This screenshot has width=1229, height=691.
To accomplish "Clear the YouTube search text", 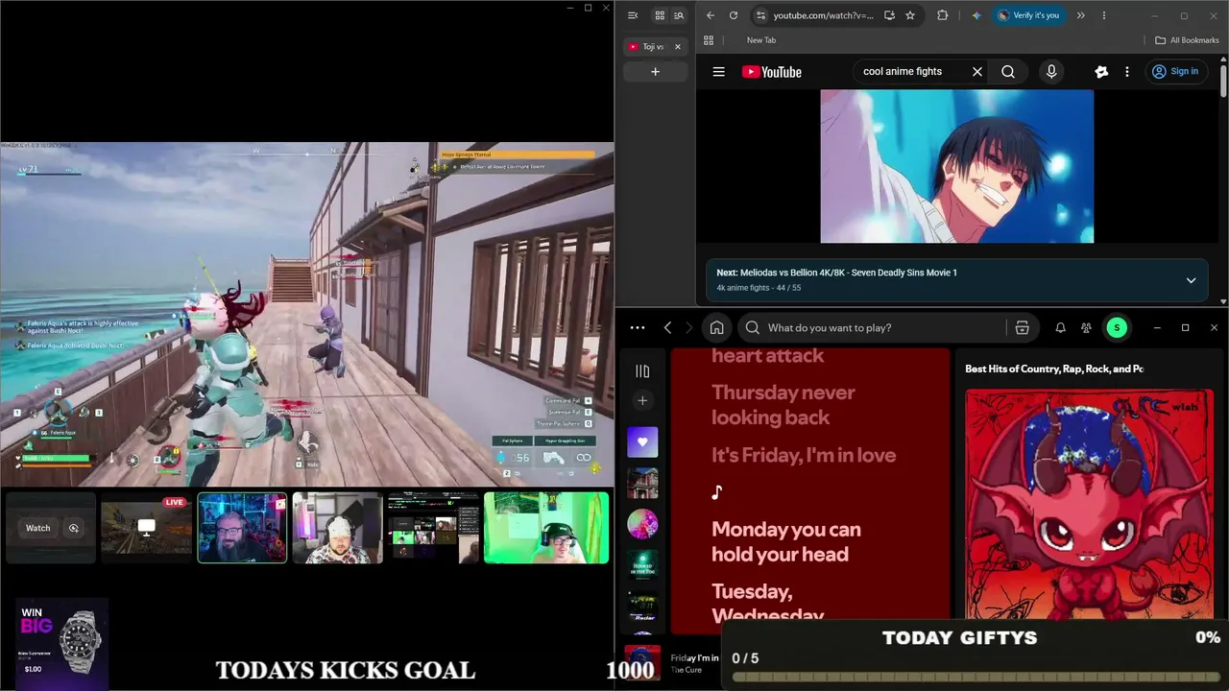I will click(977, 71).
